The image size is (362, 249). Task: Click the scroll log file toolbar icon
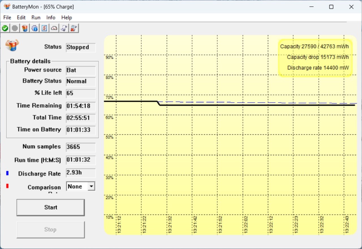64,28
